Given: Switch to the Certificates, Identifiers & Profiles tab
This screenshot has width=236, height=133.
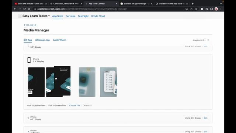Looking at the screenshot, I should 66,4.
